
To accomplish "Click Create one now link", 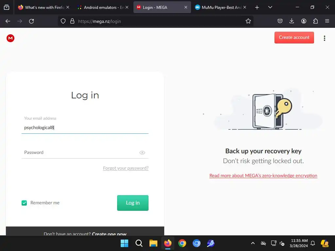I will coord(109,233).
